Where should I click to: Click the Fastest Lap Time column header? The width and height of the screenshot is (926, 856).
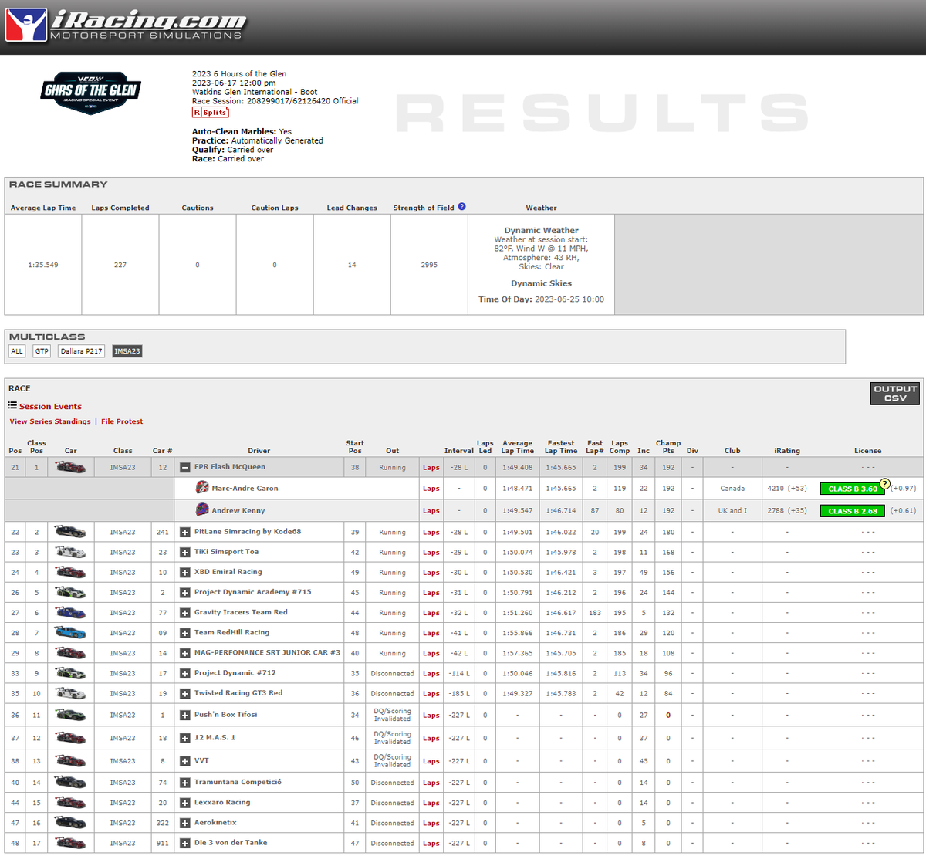[561, 447]
